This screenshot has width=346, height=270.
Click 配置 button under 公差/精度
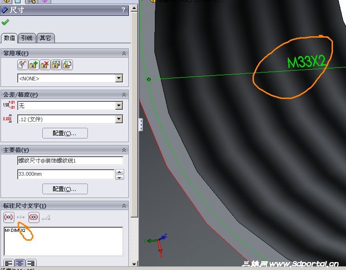tap(65, 133)
